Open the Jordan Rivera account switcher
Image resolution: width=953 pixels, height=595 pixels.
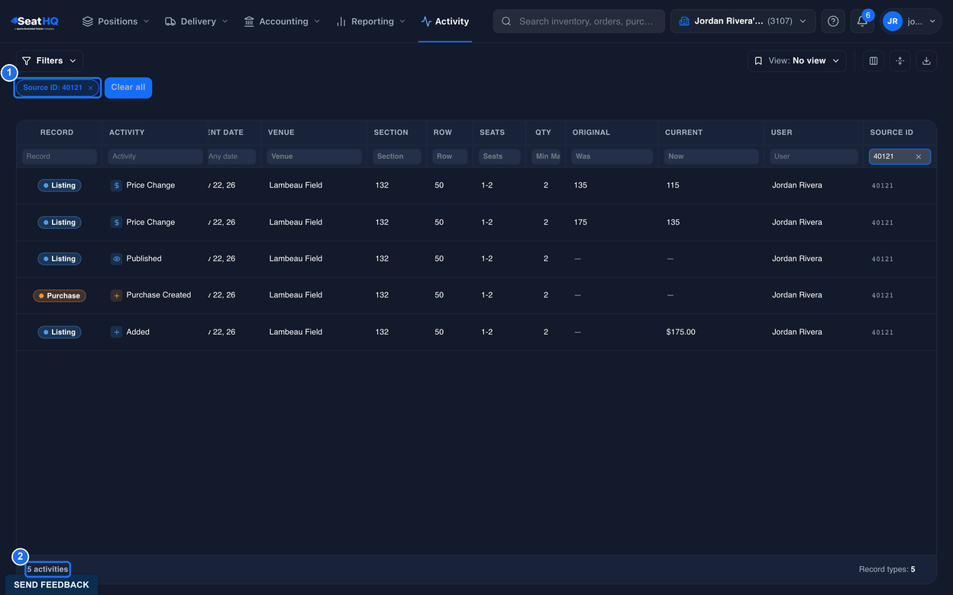point(743,21)
